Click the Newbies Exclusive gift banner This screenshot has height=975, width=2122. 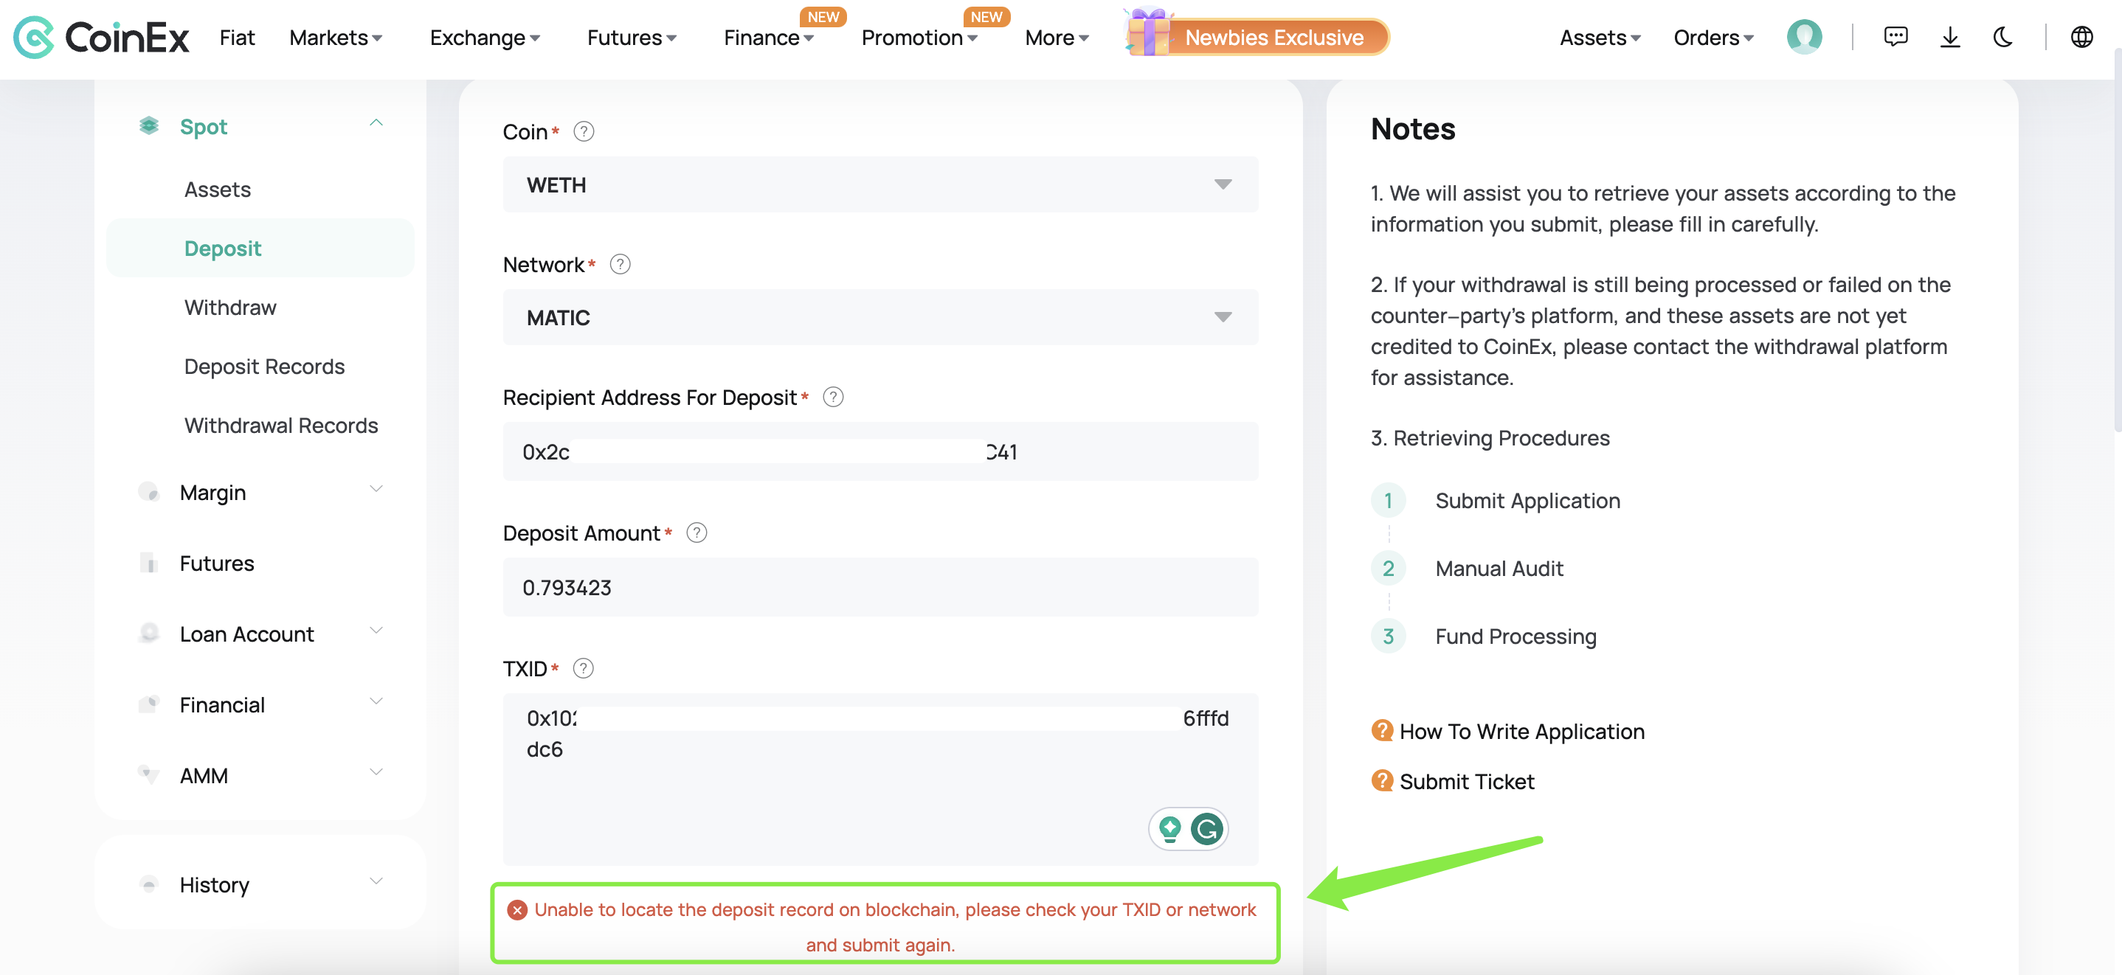[x=1257, y=35]
